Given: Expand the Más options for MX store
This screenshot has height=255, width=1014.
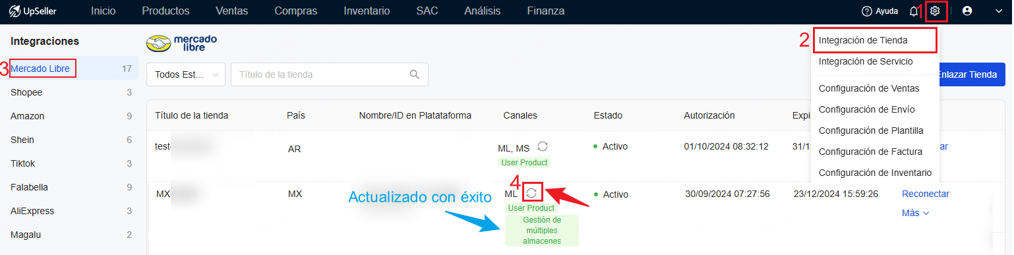Looking at the screenshot, I should click(915, 213).
